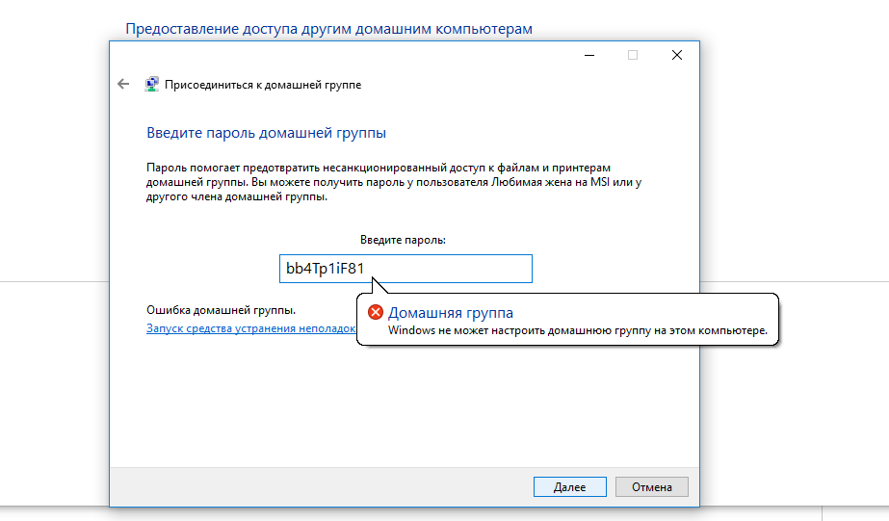Click the red error icon in balloon
The height and width of the screenshot is (521, 889).
(376, 312)
